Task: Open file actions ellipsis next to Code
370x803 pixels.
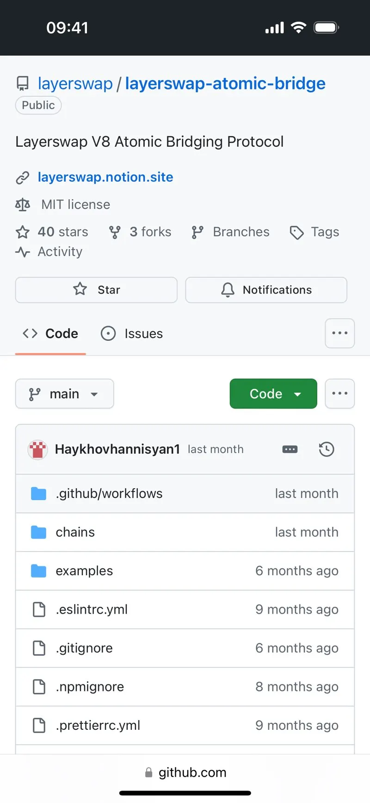Action: [x=340, y=394]
